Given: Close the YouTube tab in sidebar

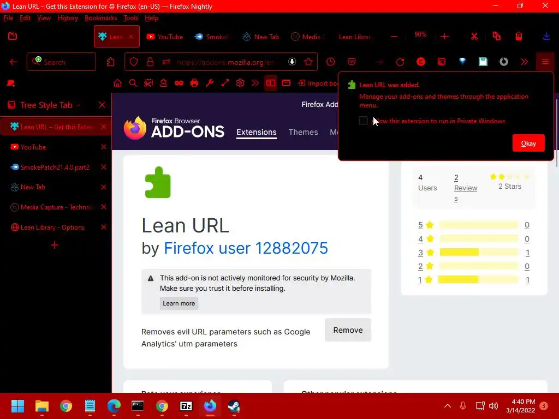Looking at the screenshot, I should [x=103, y=147].
